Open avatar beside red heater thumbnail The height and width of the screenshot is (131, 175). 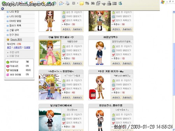[100, 87]
